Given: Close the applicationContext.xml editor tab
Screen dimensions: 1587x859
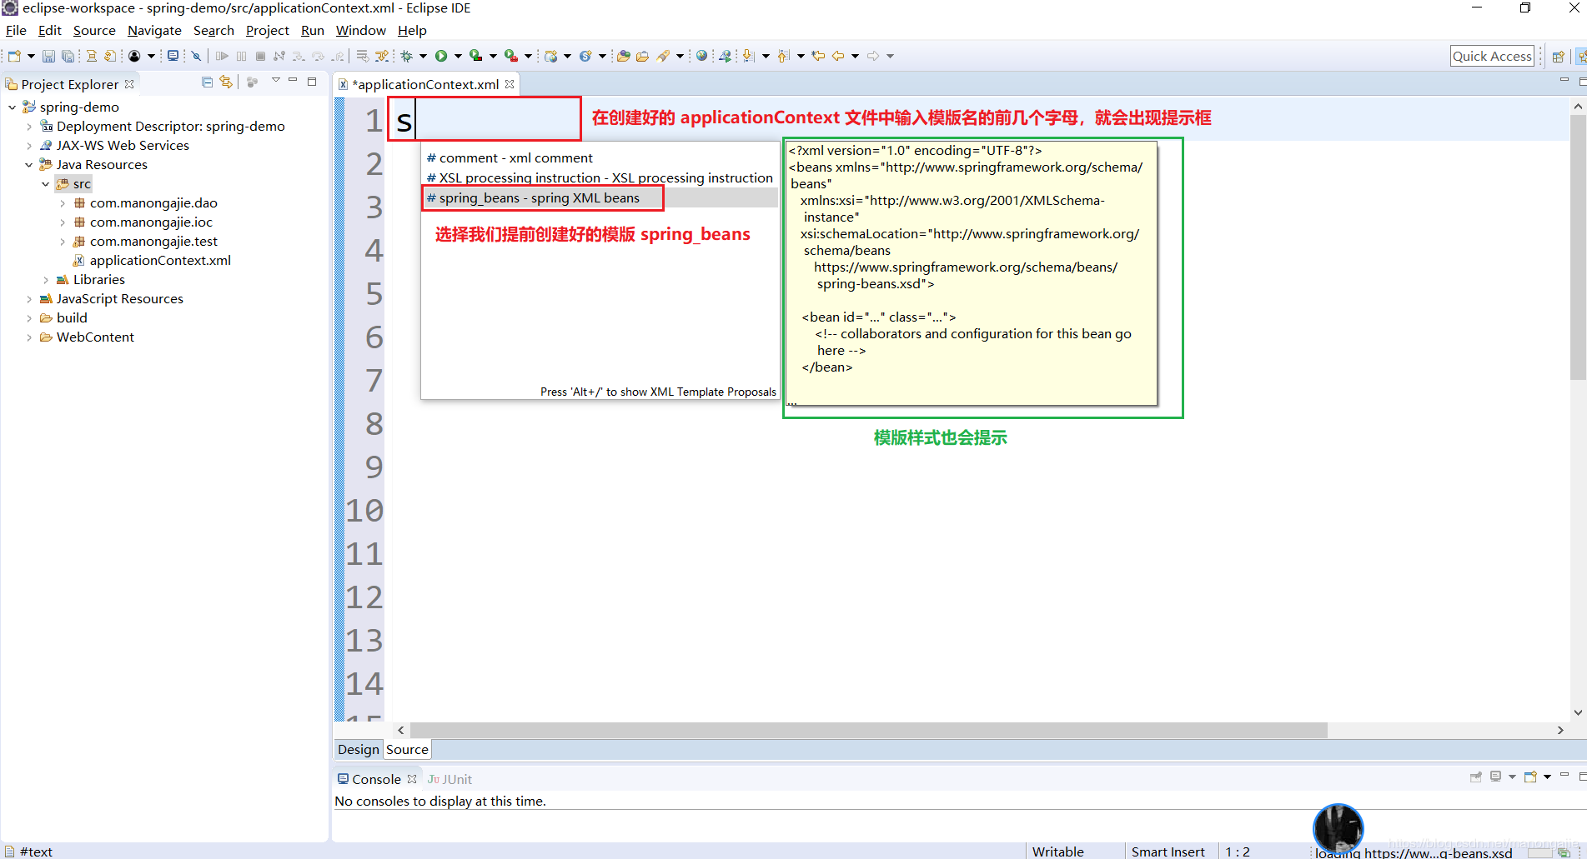Looking at the screenshot, I should (x=510, y=84).
